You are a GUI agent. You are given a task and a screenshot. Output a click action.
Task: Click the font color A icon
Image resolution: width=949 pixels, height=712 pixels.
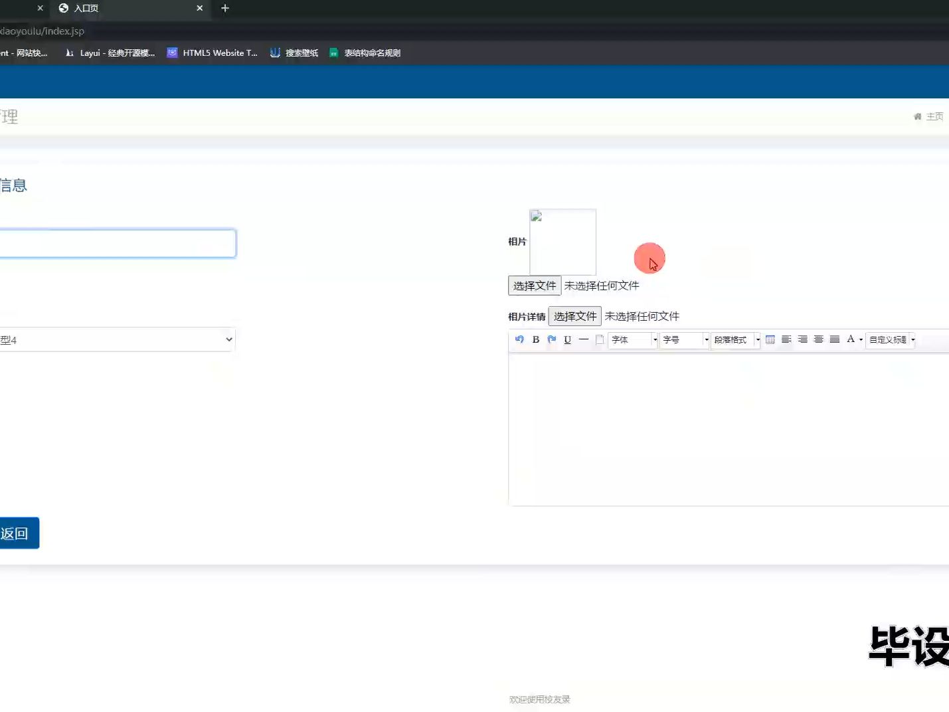(x=851, y=339)
